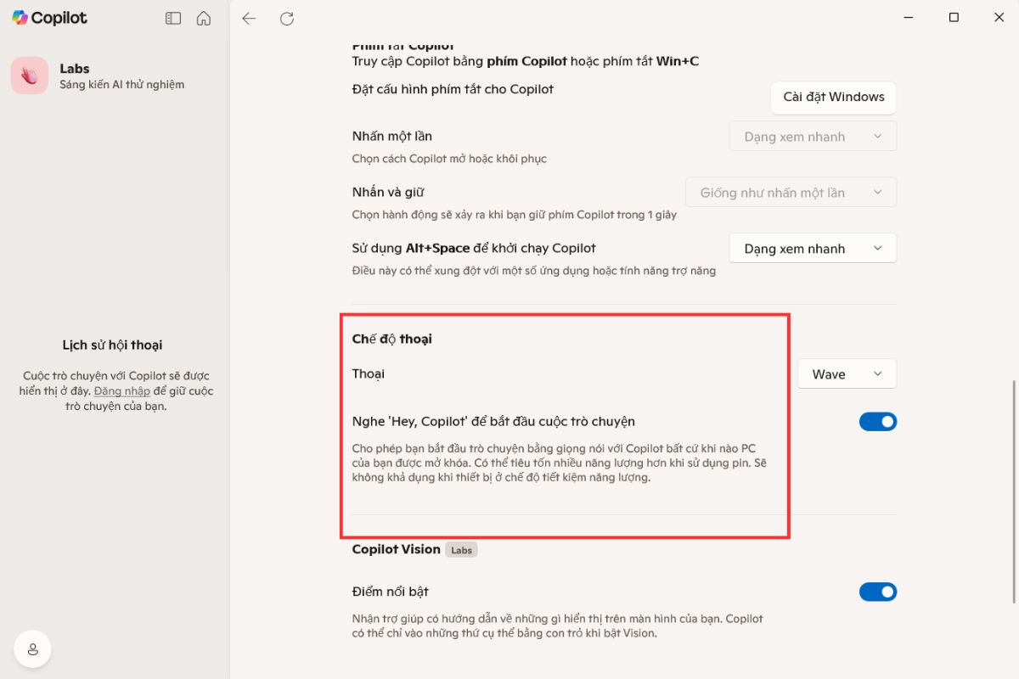Image resolution: width=1019 pixels, height=679 pixels.
Task: Disable 'Hey, Copilot' listening toggle
Action: pos(878,422)
